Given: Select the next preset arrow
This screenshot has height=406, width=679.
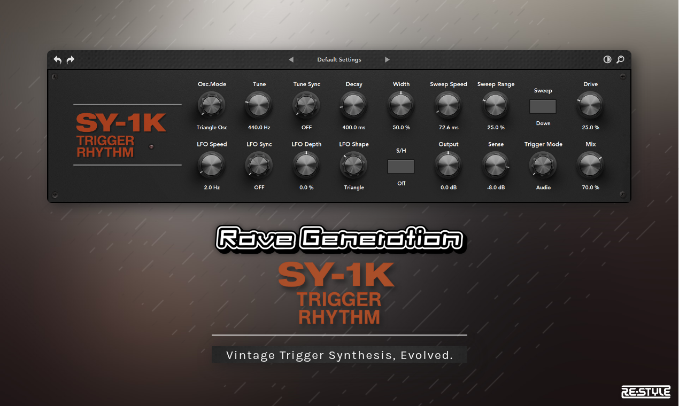Looking at the screenshot, I should (x=387, y=59).
